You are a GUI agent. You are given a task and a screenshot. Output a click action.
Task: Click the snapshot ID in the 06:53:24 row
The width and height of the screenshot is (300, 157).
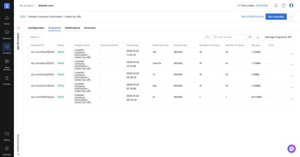pos(43,97)
